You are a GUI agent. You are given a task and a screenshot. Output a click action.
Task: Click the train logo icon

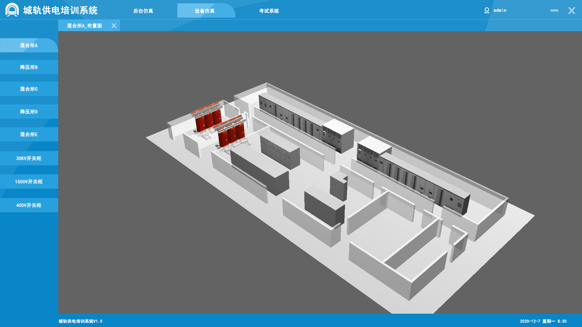pos(12,10)
